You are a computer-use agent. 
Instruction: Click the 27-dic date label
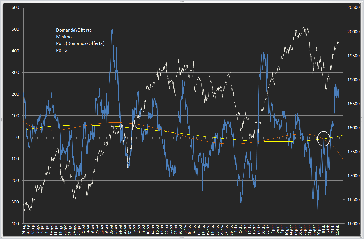point(268,229)
